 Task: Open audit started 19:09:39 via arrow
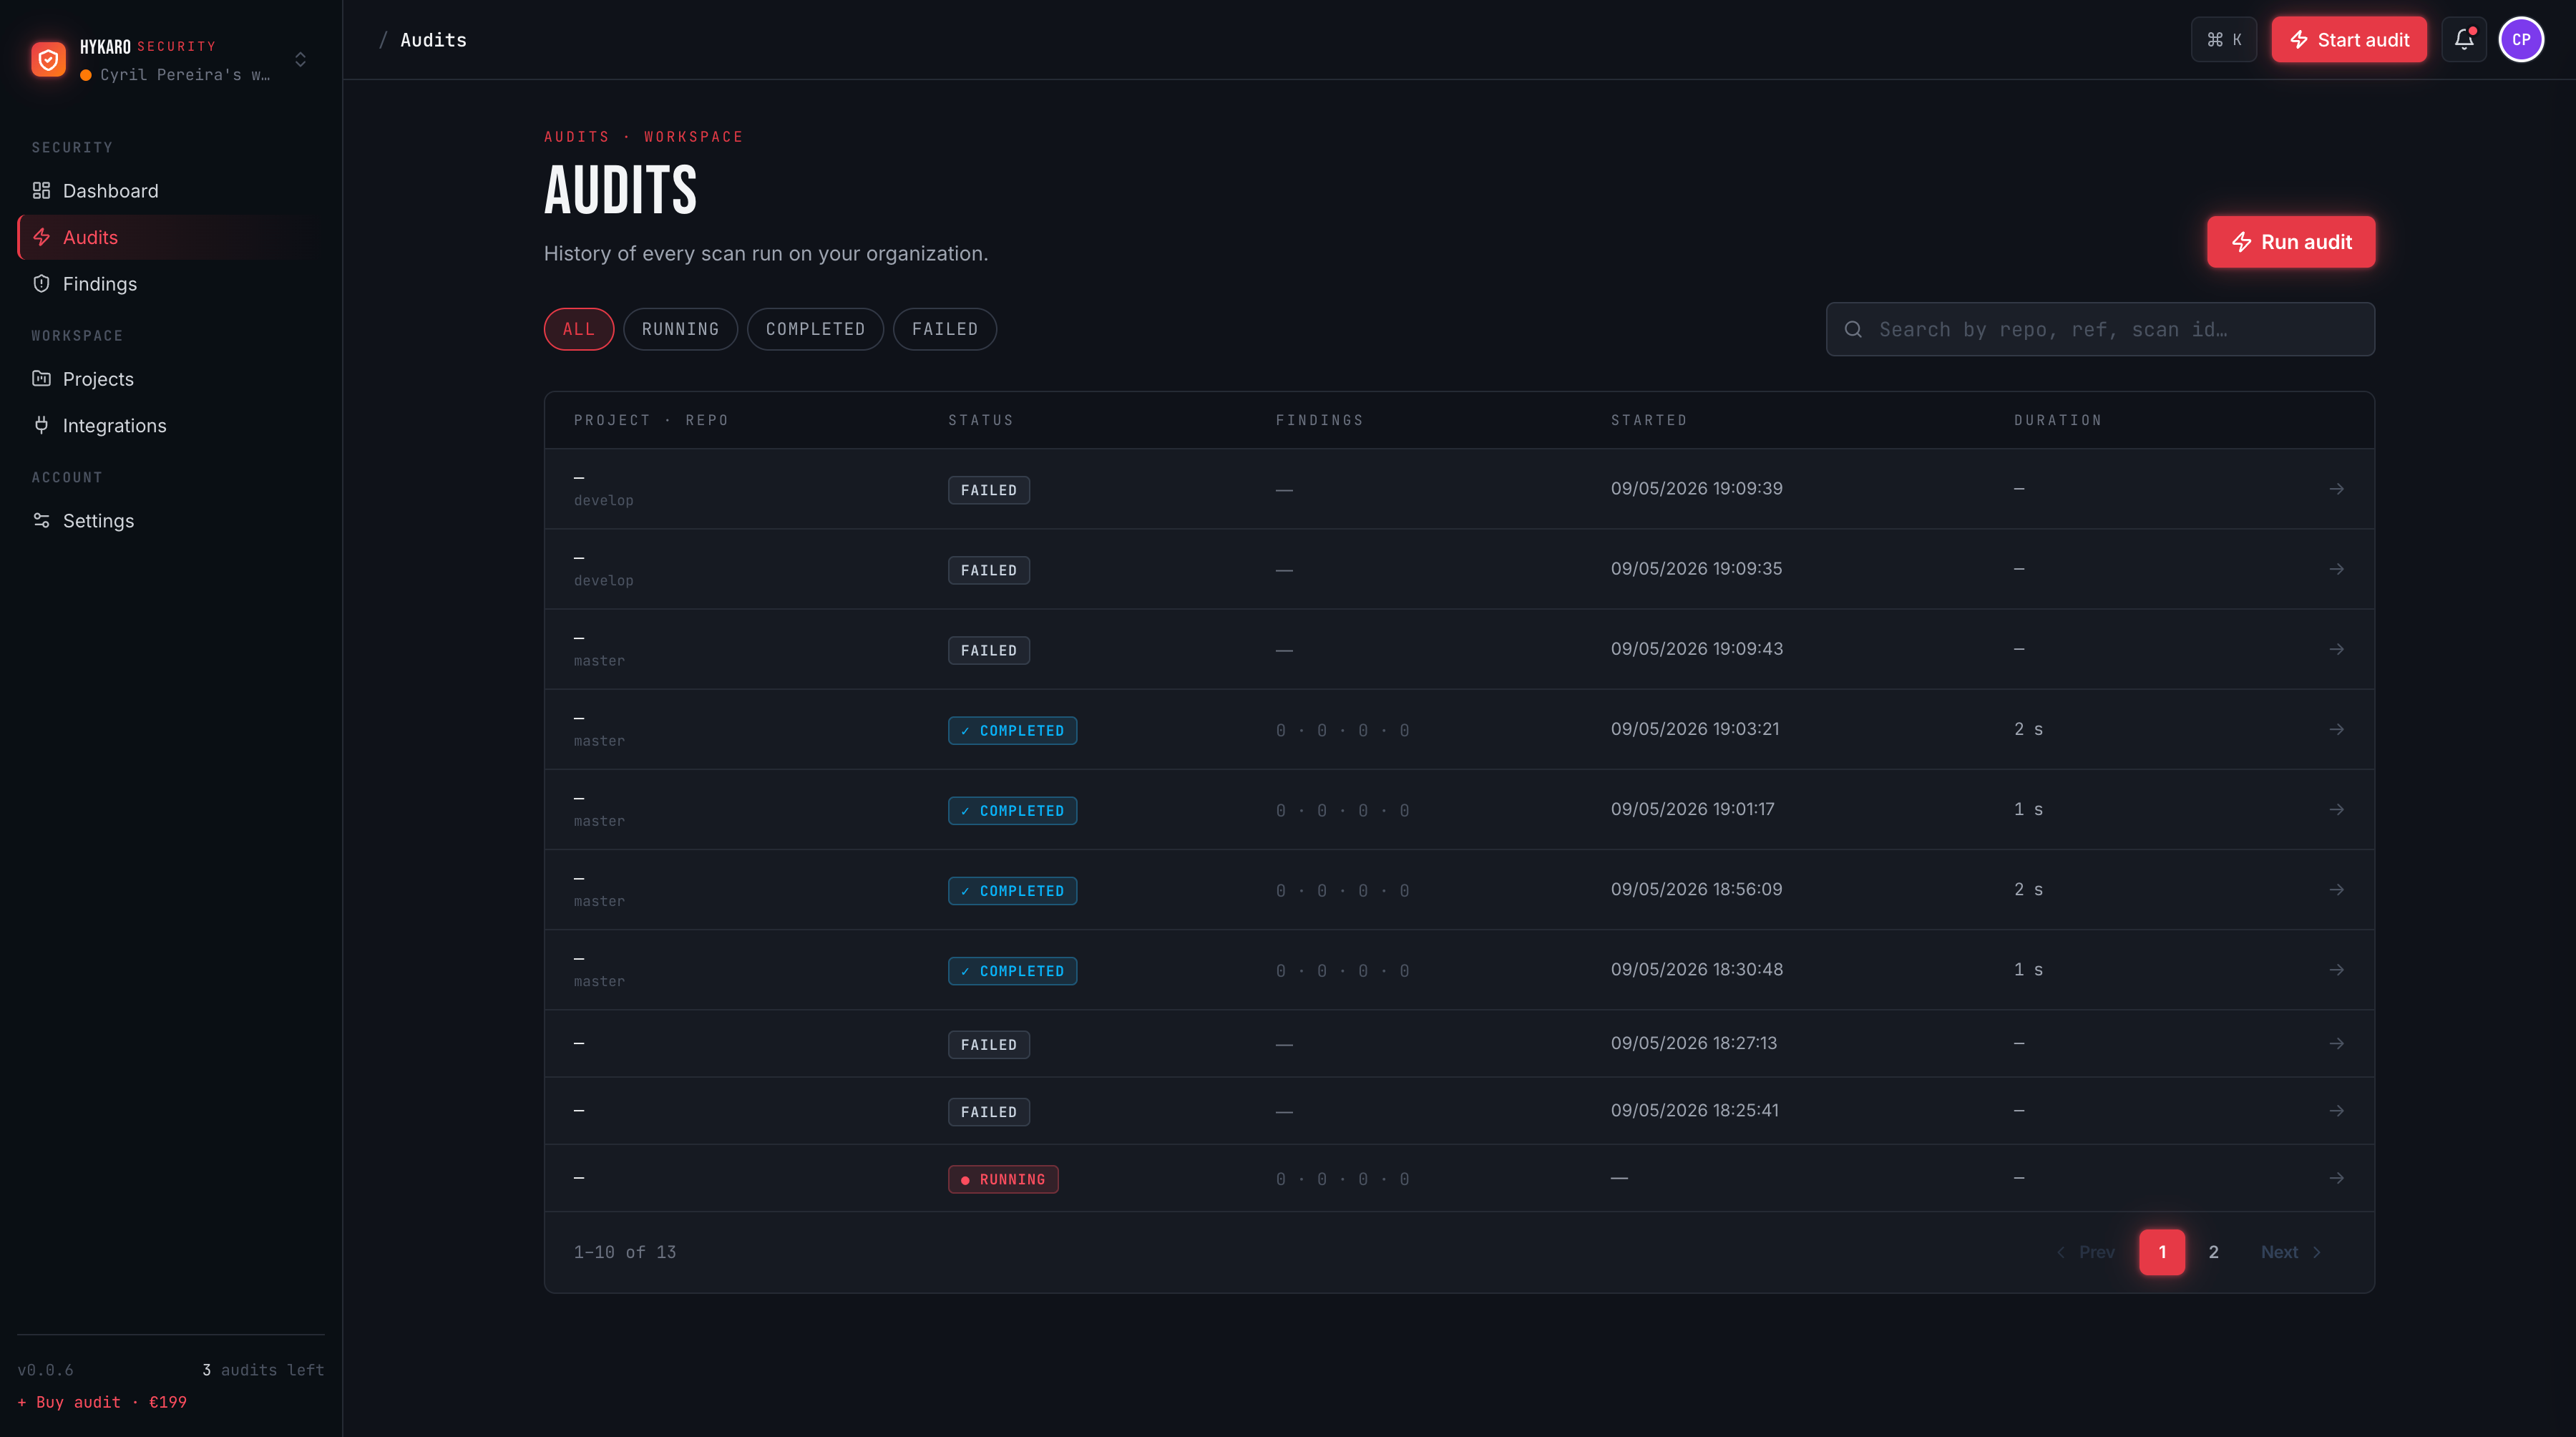pyautogui.click(x=2337, y=489)
